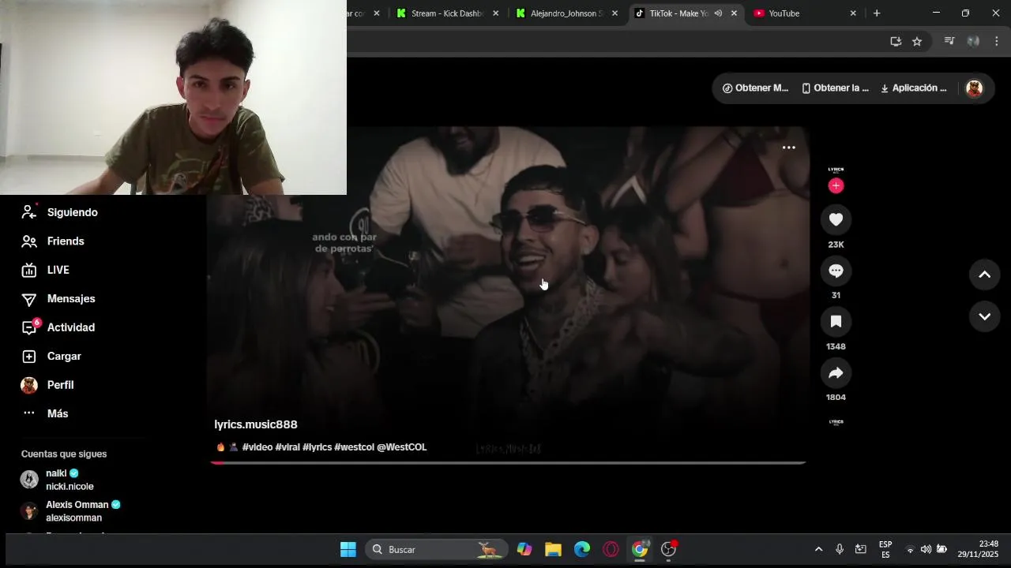Open the profile avatar in TikTok header

point(974,88)
